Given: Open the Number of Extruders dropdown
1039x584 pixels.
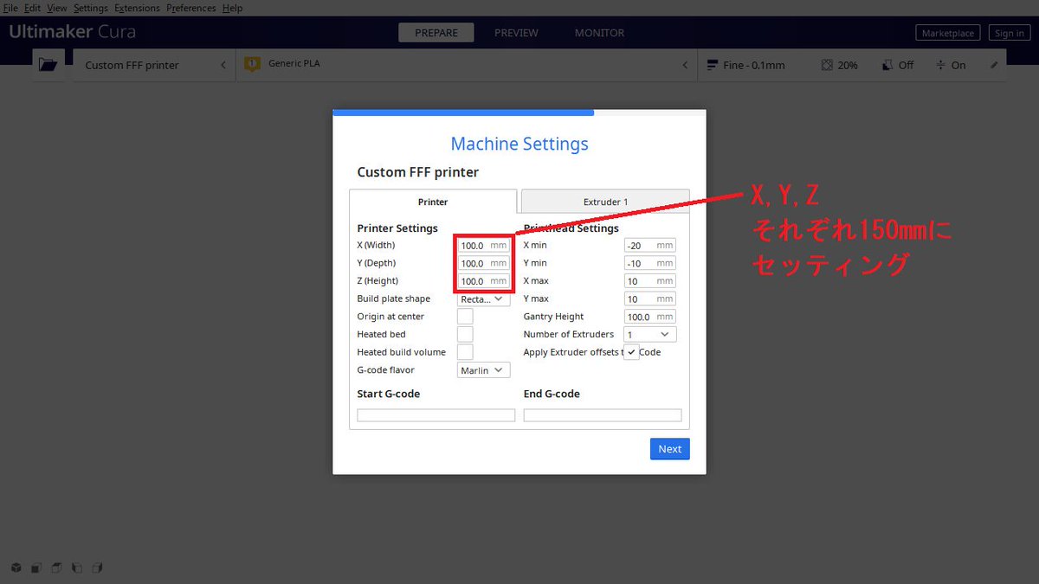Looking at the screenshot, I should pos(650,334).
